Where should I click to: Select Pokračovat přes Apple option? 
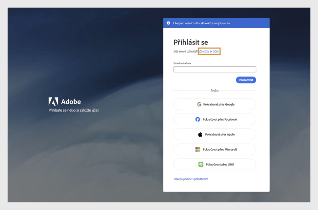tap(214, 134)
